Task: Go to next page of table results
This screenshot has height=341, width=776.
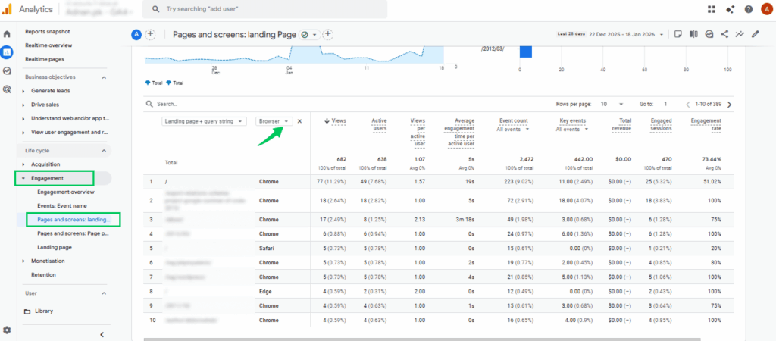Action: pyautogui.click(x=729, y=104)
